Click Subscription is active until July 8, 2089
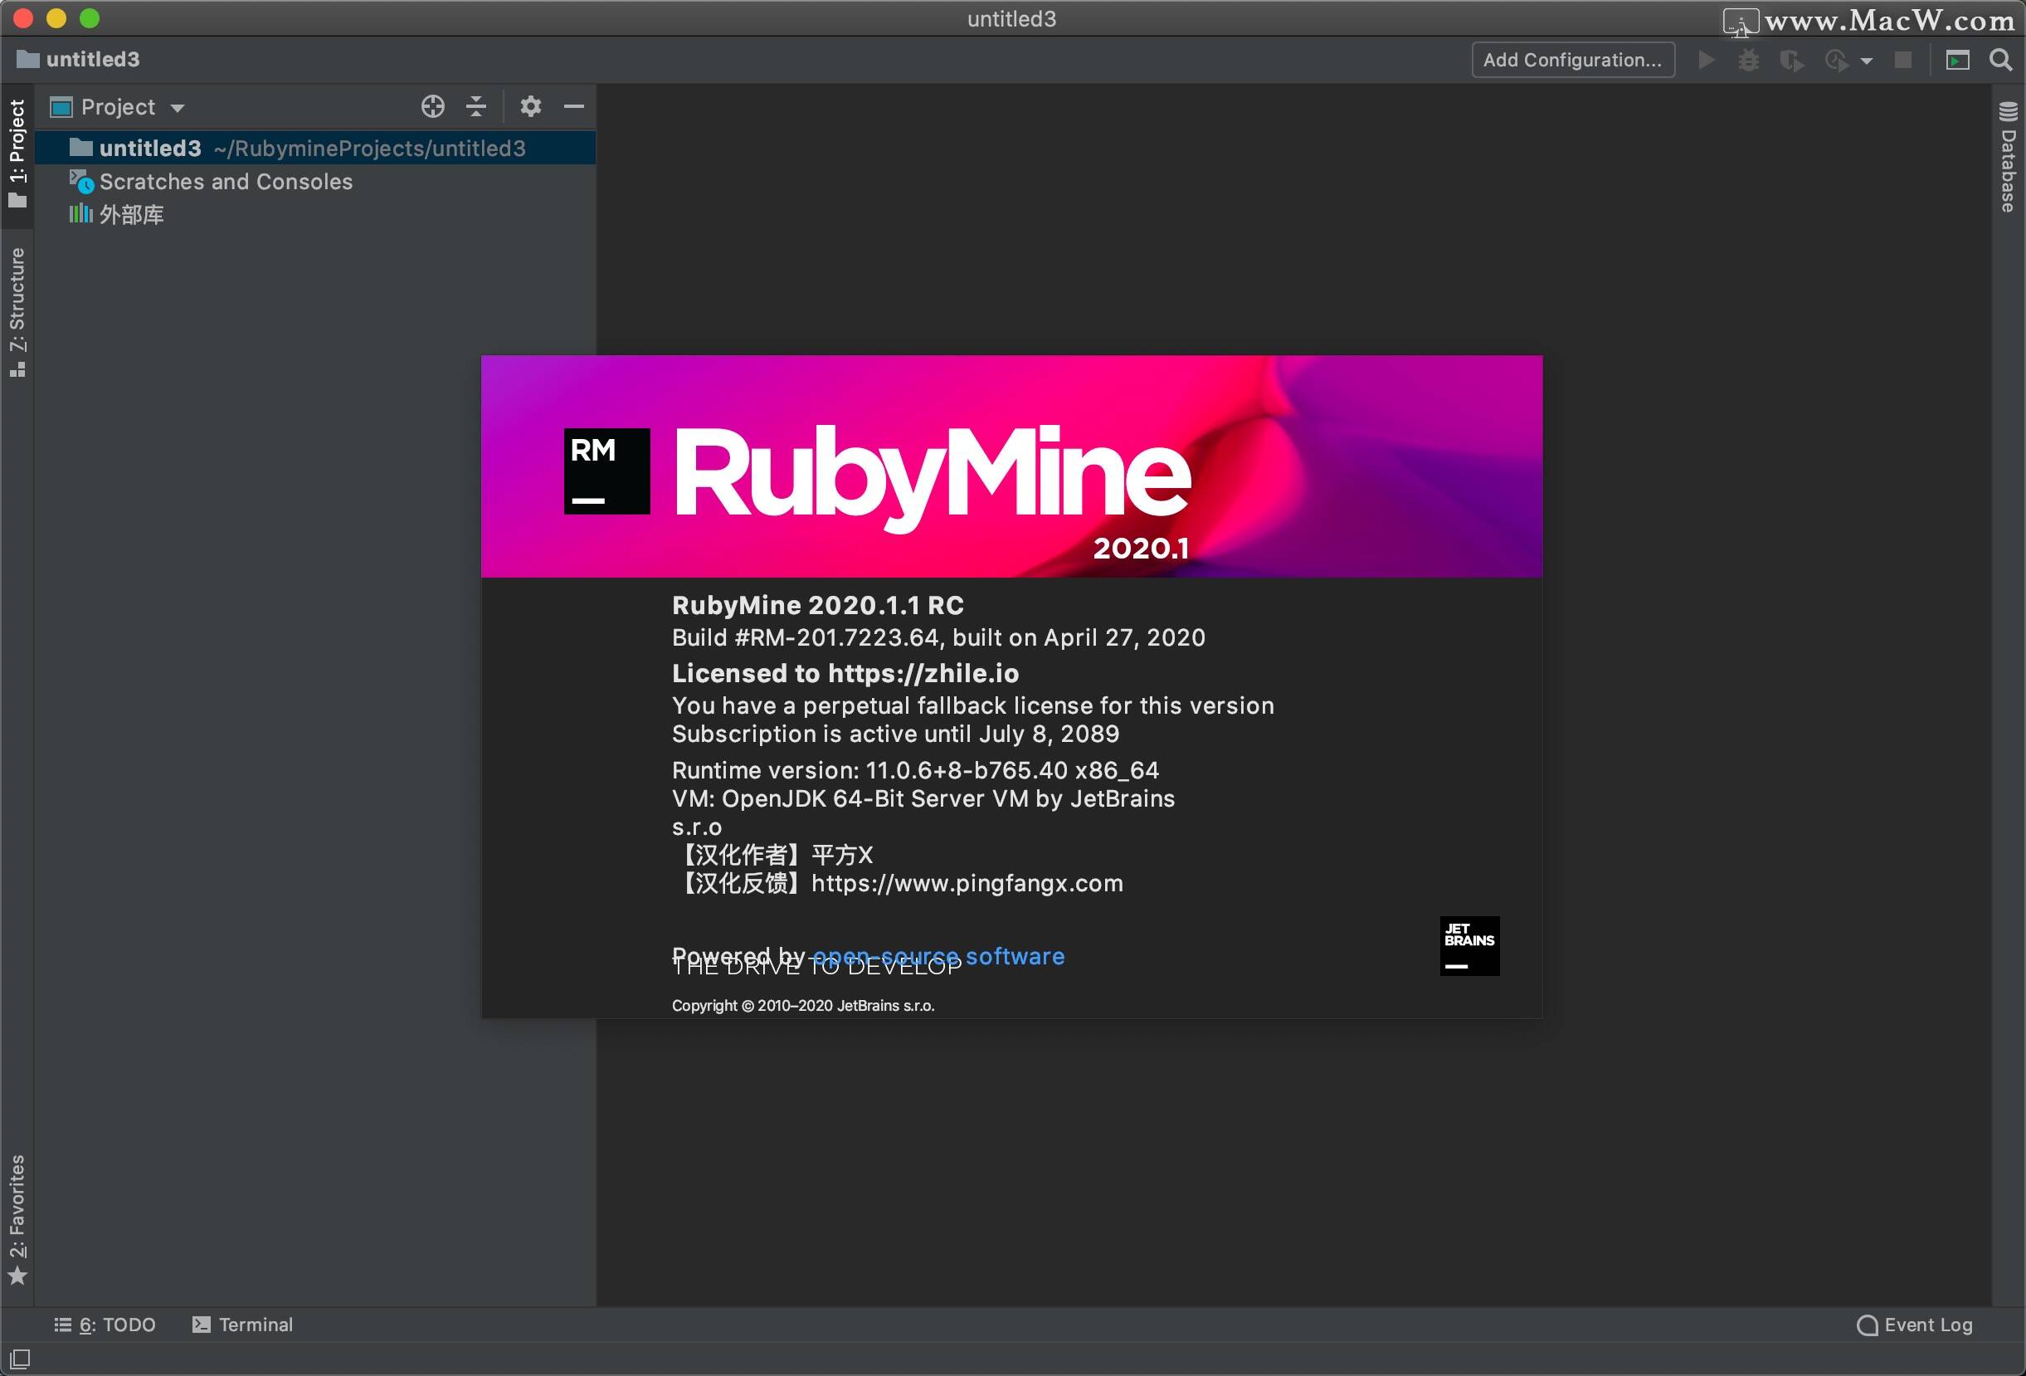The width and height of the screenshot is (2026, 1376). (895, 734)
